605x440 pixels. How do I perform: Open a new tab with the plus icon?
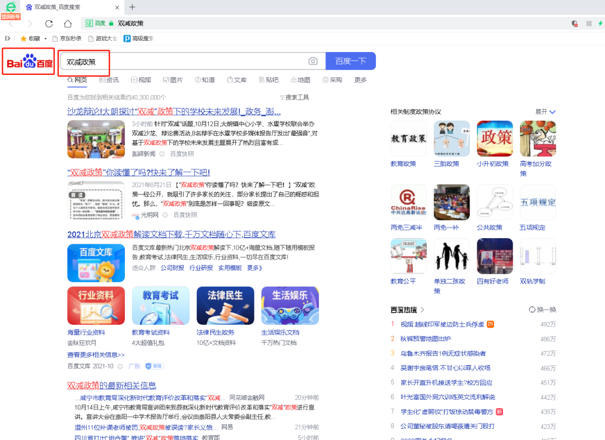(132, 7)
